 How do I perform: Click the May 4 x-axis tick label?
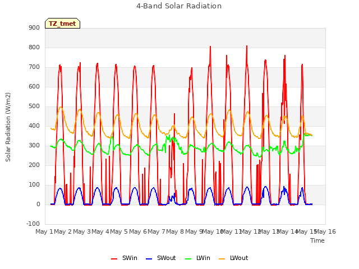(x=100, y=231)
